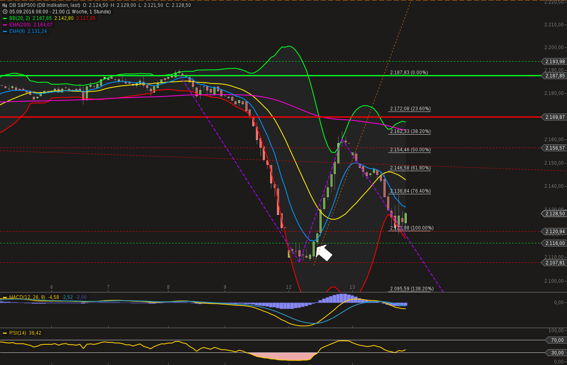Image resolution: width=567 pixels, height=365 pixels.
Task: Select the RSI value 39,42
Action: (x=35, y=333)
